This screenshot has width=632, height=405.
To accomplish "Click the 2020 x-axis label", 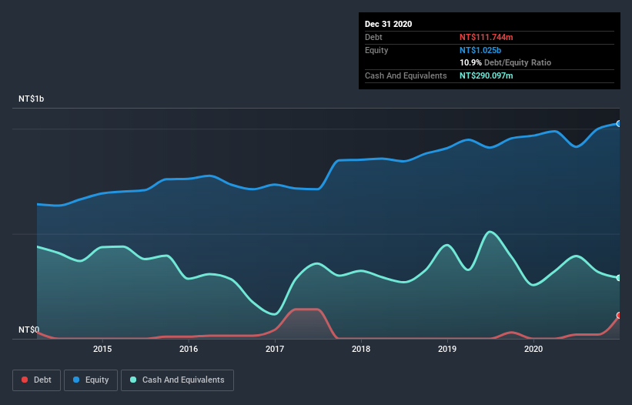I will coord(533,349).
